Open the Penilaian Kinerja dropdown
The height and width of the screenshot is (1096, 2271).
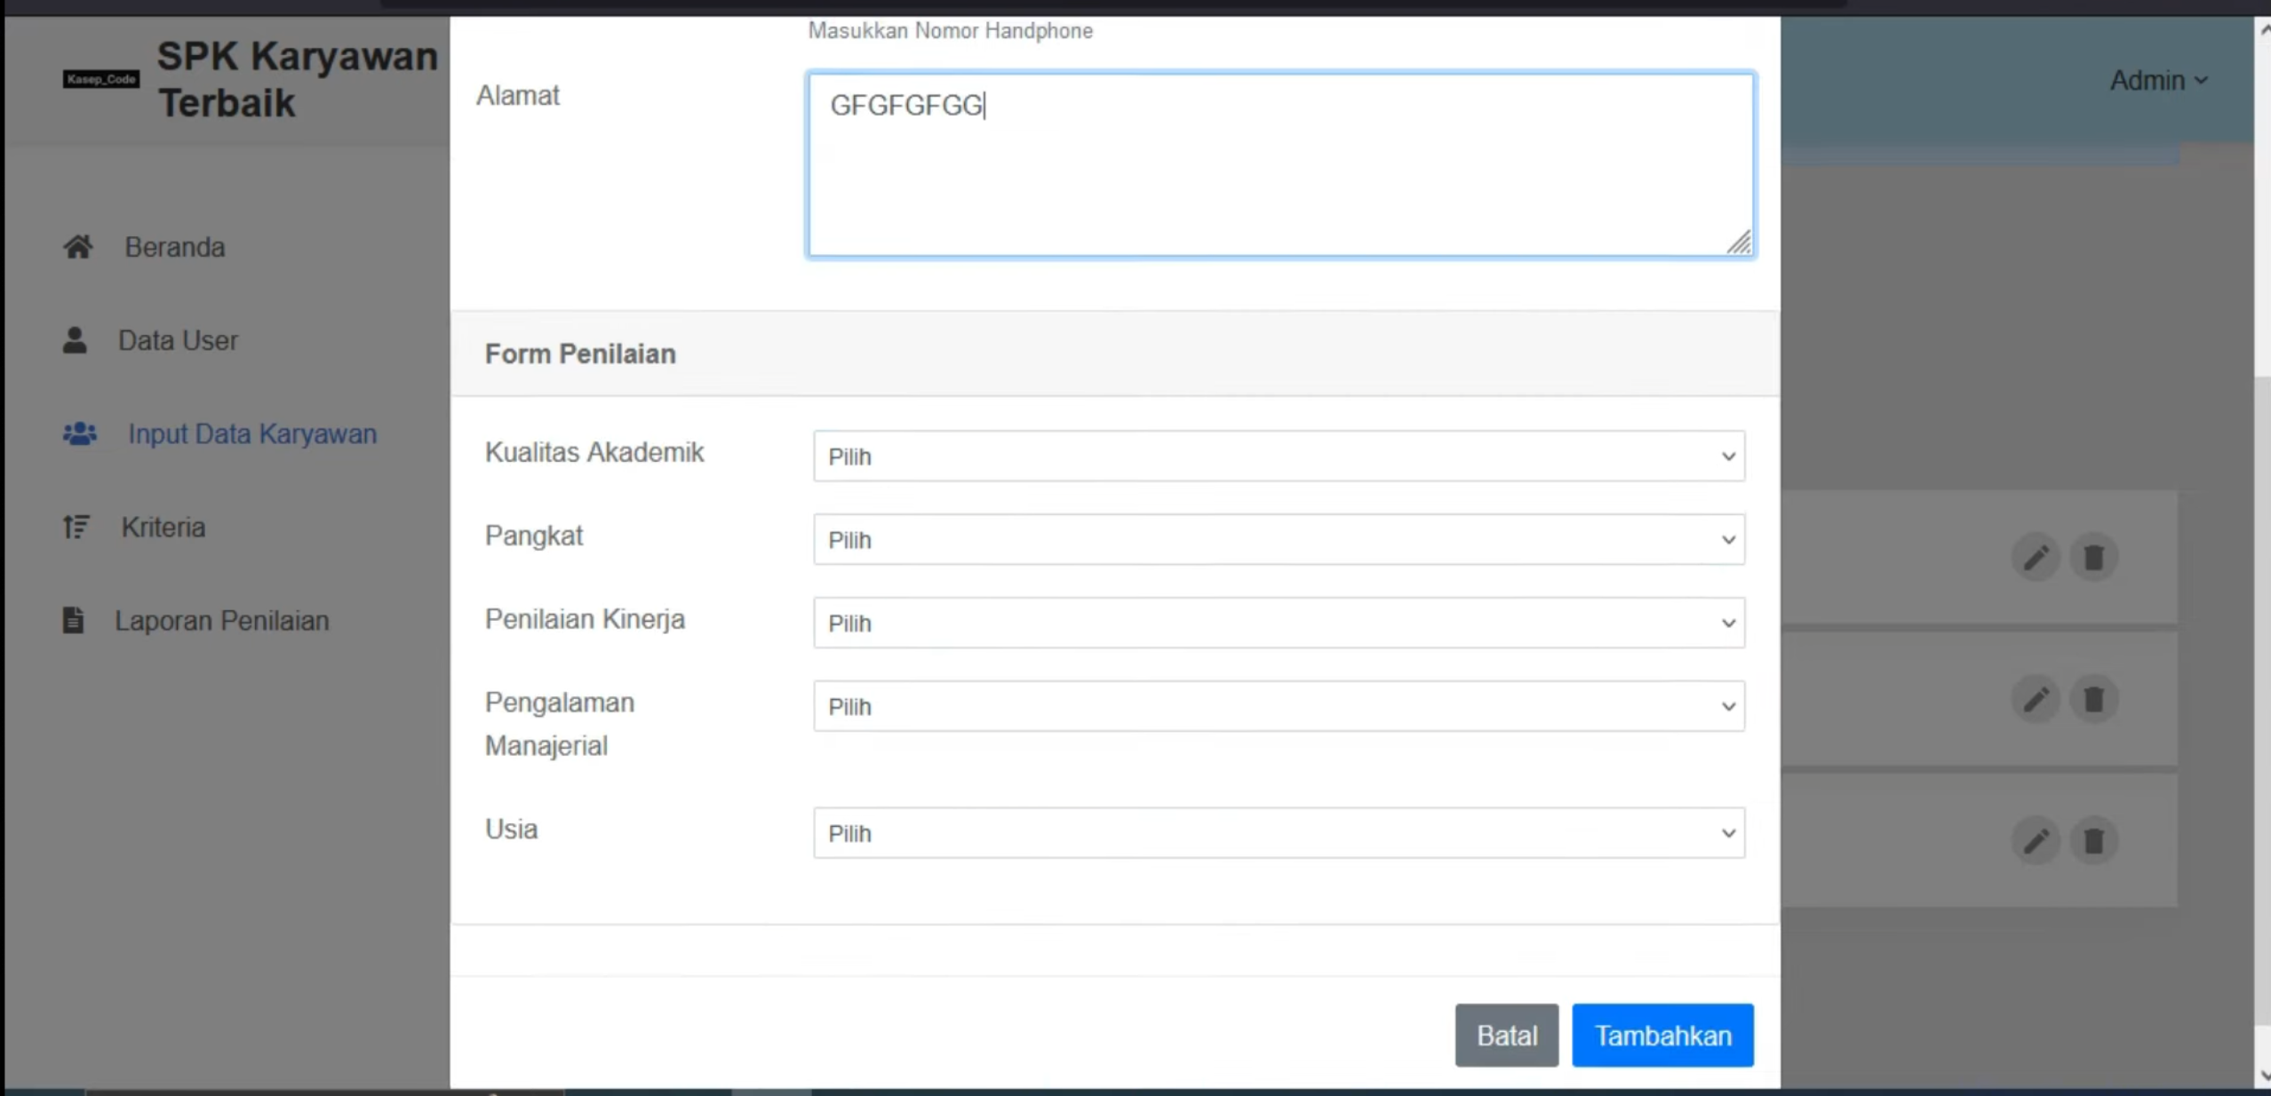point(1279,623)
